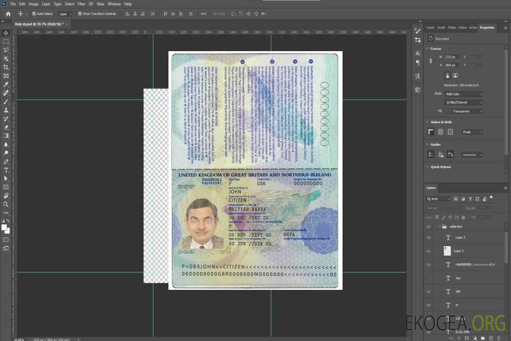
Task: Hide the Layer 2 text layer
Action: (x=429, y=238)
